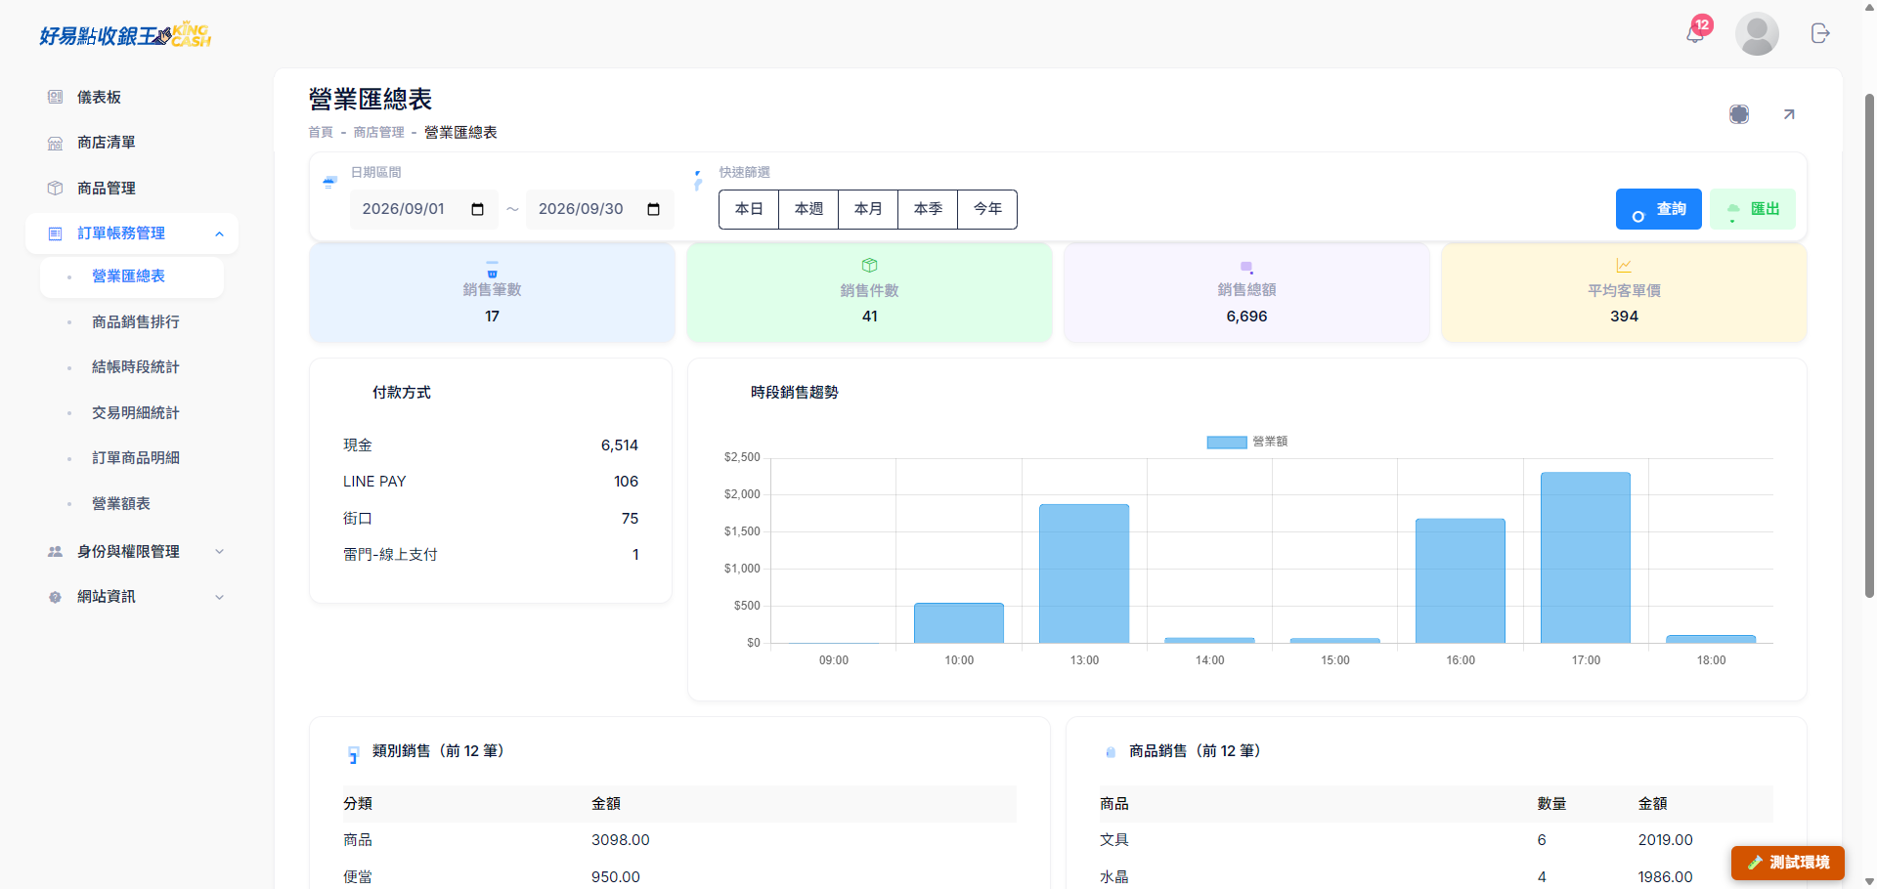Click the 雷門-線上支付 payment row
Screen dimensions: 1877x889
pos(491,555)
